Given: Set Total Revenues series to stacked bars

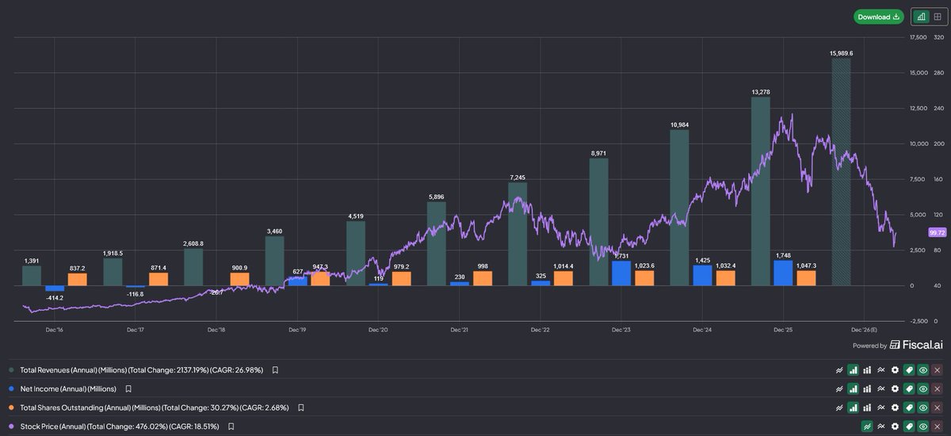Looking at the screenshot, I should pyautogui.click(x=867, y=370).
